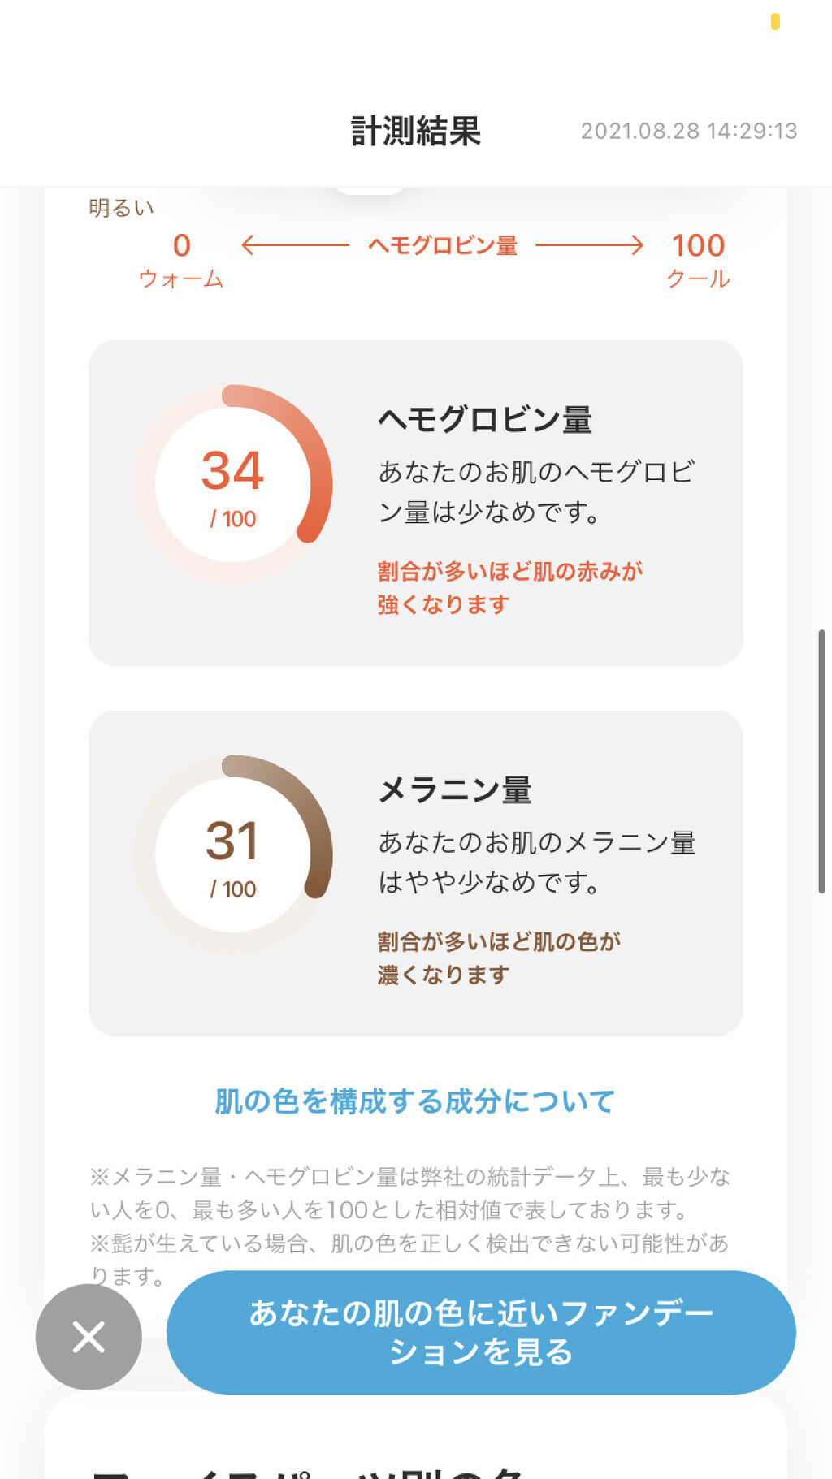Tap the orange note about skin redness
This screenshot has height=1479, width=832.
509,587
